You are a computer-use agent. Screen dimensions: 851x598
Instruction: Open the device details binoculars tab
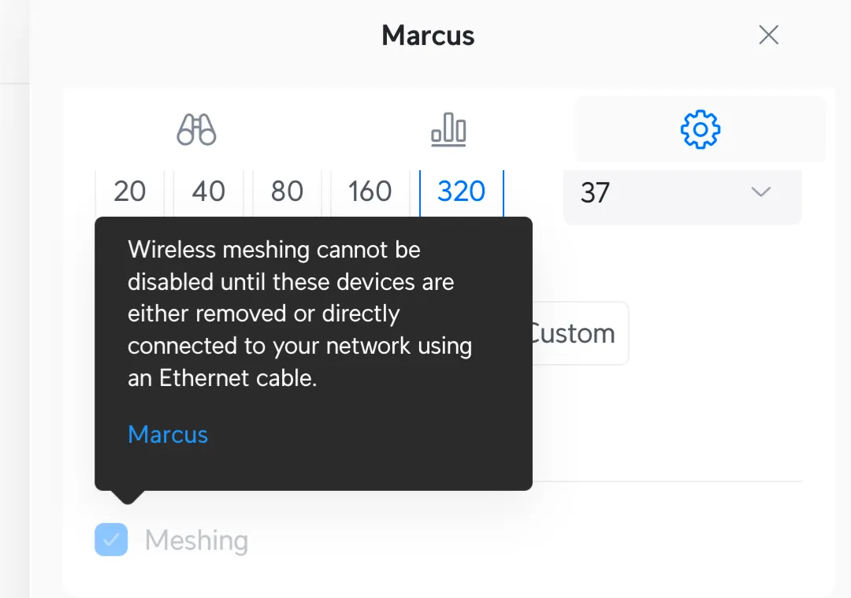[195, 129]
